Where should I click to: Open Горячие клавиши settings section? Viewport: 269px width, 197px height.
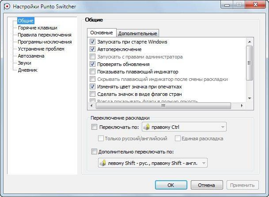38,28
